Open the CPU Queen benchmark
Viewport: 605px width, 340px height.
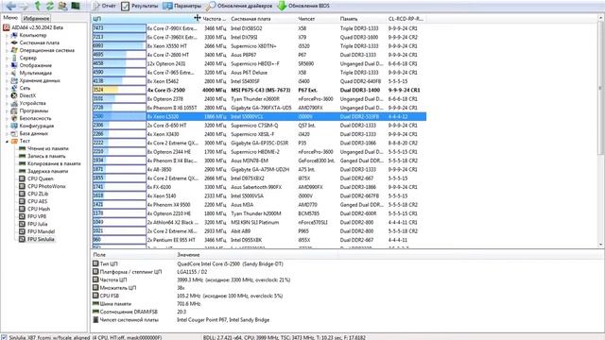click(36, 178)
